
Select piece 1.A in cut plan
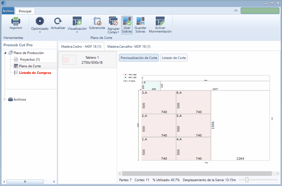(159, 149)
